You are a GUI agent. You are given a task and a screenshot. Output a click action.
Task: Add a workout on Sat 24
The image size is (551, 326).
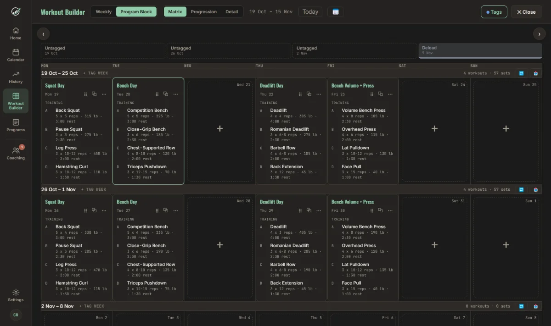click(434, 129)
